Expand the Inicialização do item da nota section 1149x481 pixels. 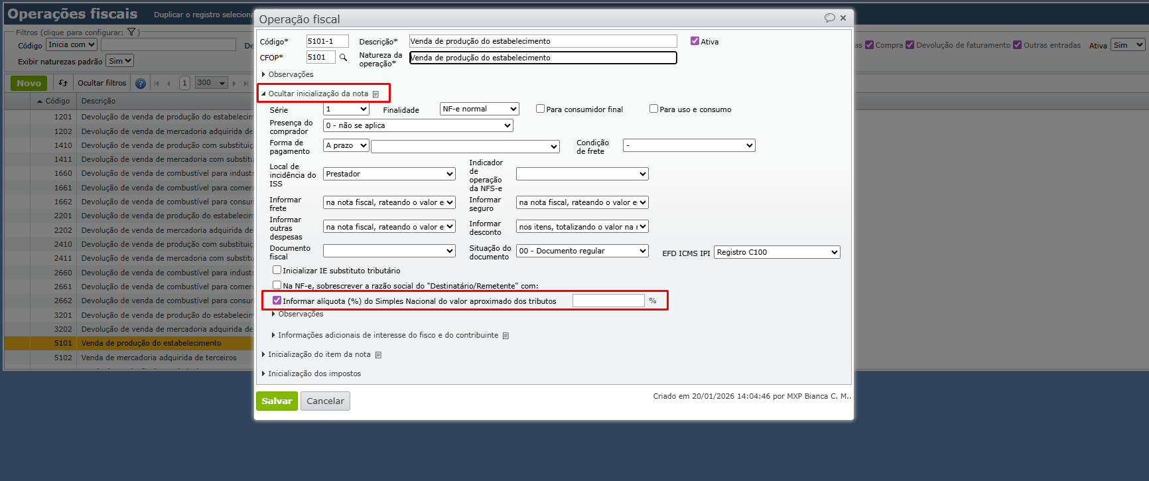pyautogui.click(x=316, y=354)
